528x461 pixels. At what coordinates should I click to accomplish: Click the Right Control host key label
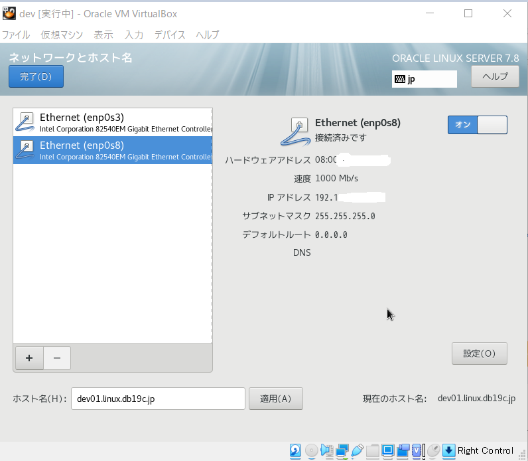point(486,450)
